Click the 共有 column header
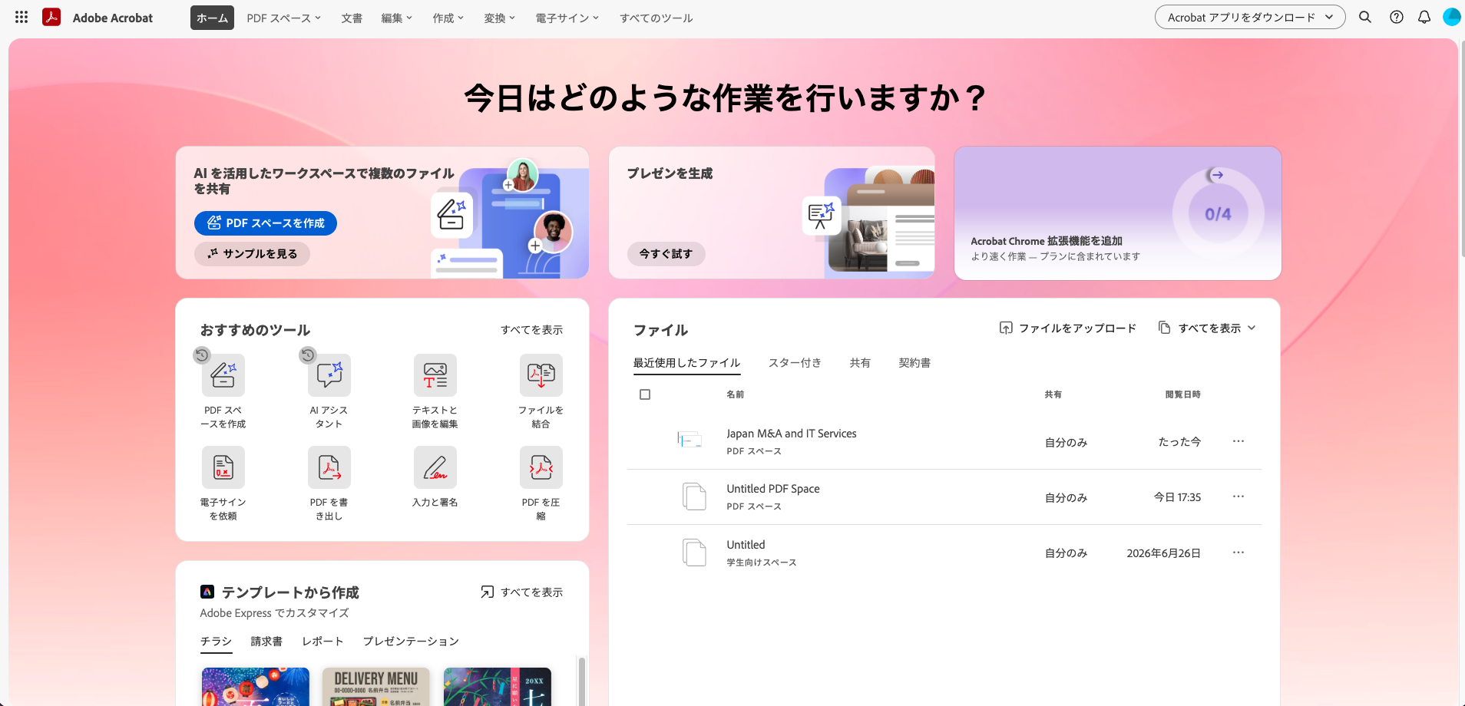This screenshot has height=706, width=1465. point(1053,394)
